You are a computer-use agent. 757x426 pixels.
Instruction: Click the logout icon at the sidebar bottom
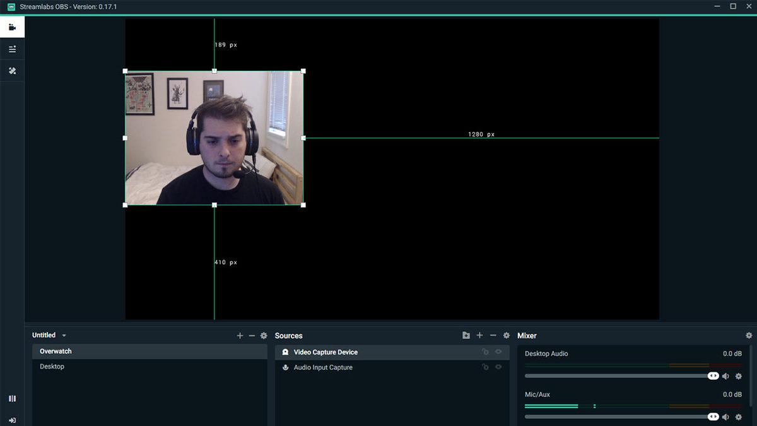pos(12,418)
